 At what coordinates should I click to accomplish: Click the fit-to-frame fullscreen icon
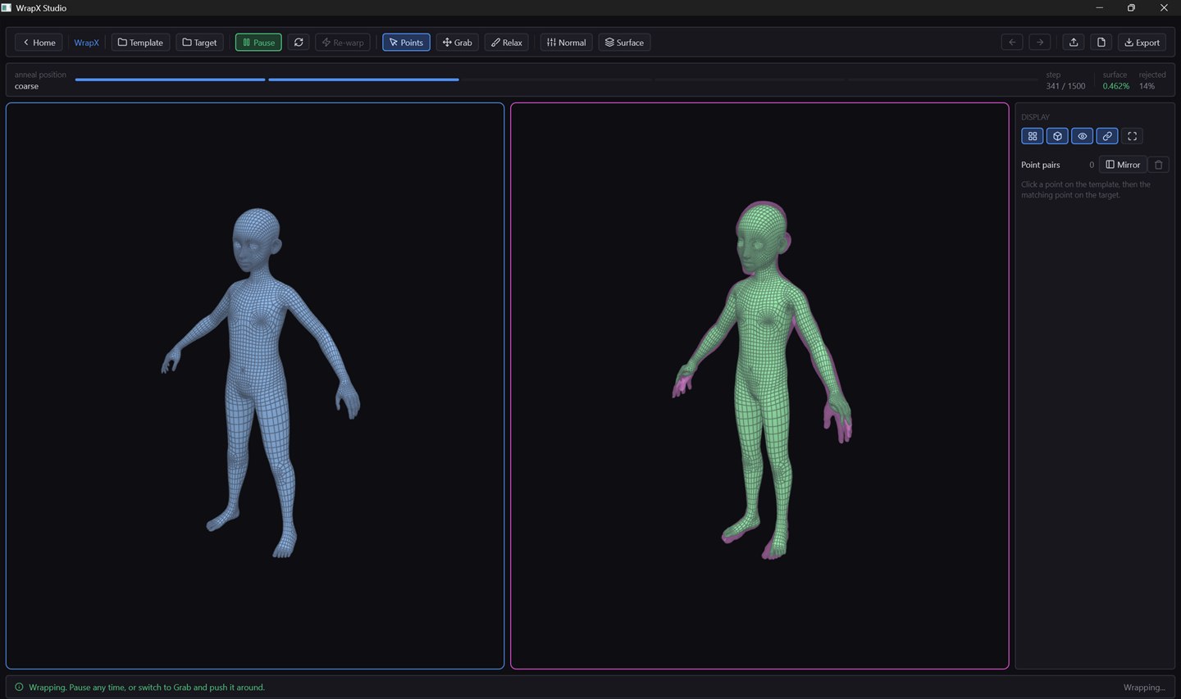click(x=1133, y=136)
